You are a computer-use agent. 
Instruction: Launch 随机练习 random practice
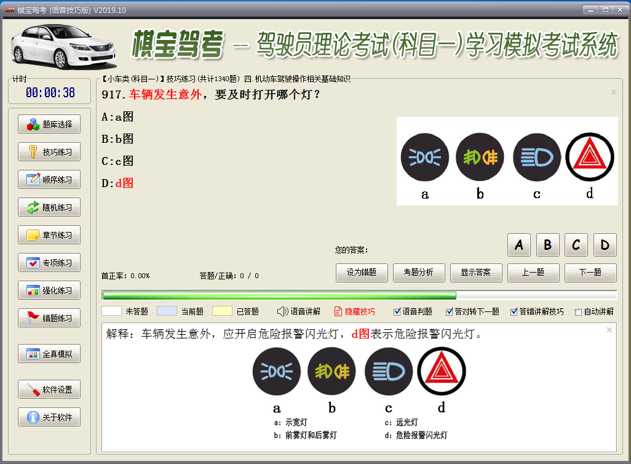click(x=49, y=207)
